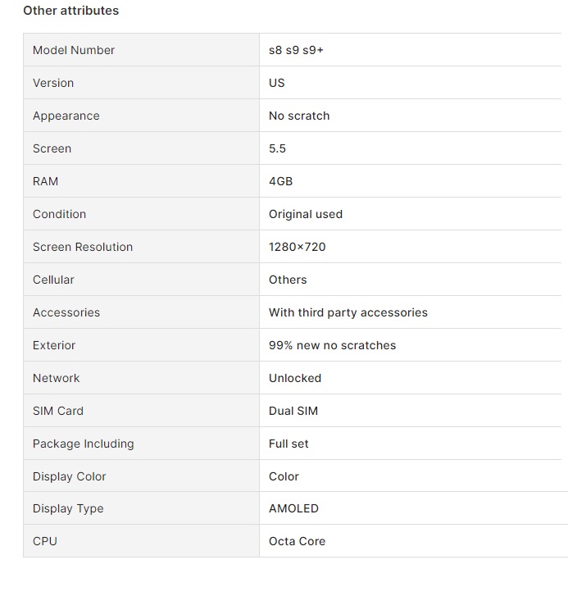Click the Cellular row label

click(53, 280)
